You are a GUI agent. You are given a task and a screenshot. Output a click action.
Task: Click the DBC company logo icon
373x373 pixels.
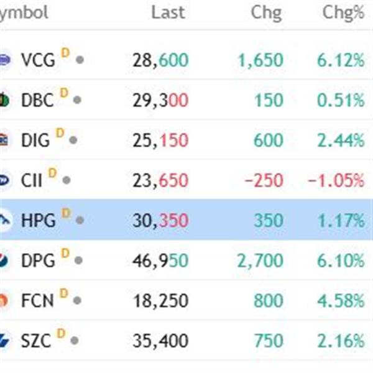tap(4, 100)
